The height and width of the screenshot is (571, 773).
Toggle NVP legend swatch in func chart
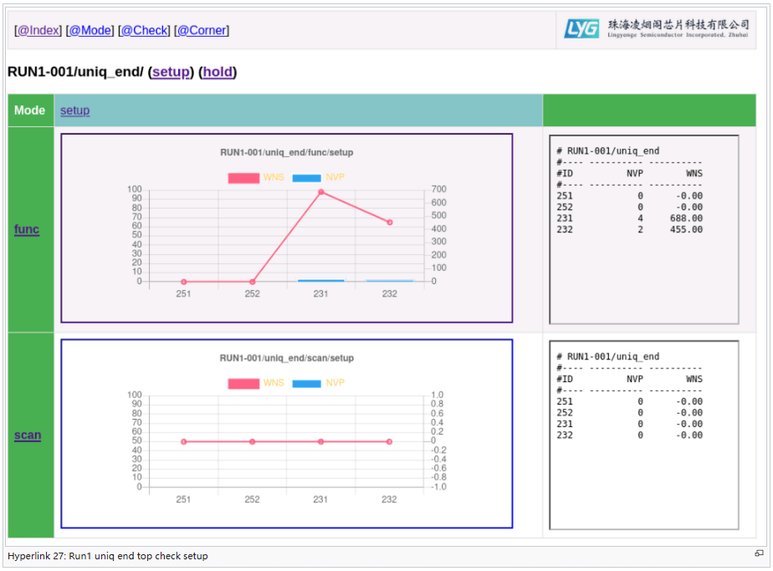pyautogui.click(x=306, y=177)
